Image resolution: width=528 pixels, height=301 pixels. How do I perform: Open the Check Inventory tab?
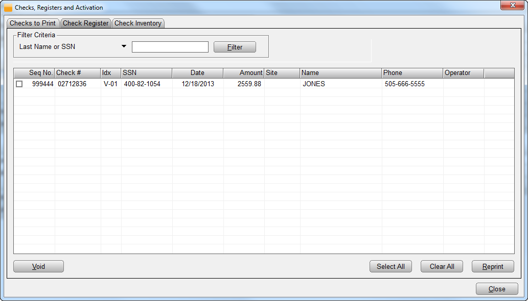pos(137,23)
